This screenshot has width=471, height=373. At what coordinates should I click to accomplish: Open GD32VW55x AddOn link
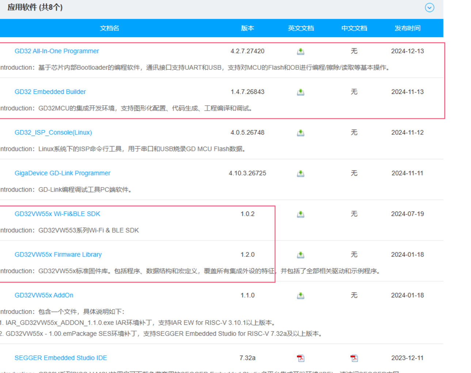(44, 295)
